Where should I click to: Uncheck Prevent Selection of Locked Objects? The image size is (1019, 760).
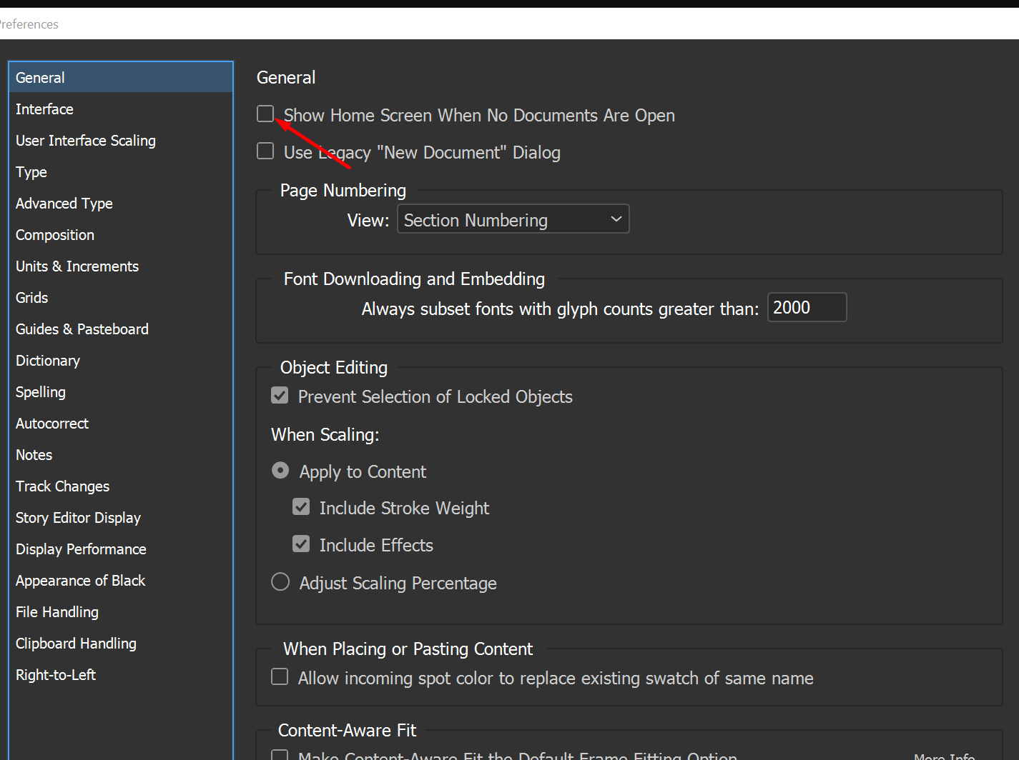(x=280, y=396)
